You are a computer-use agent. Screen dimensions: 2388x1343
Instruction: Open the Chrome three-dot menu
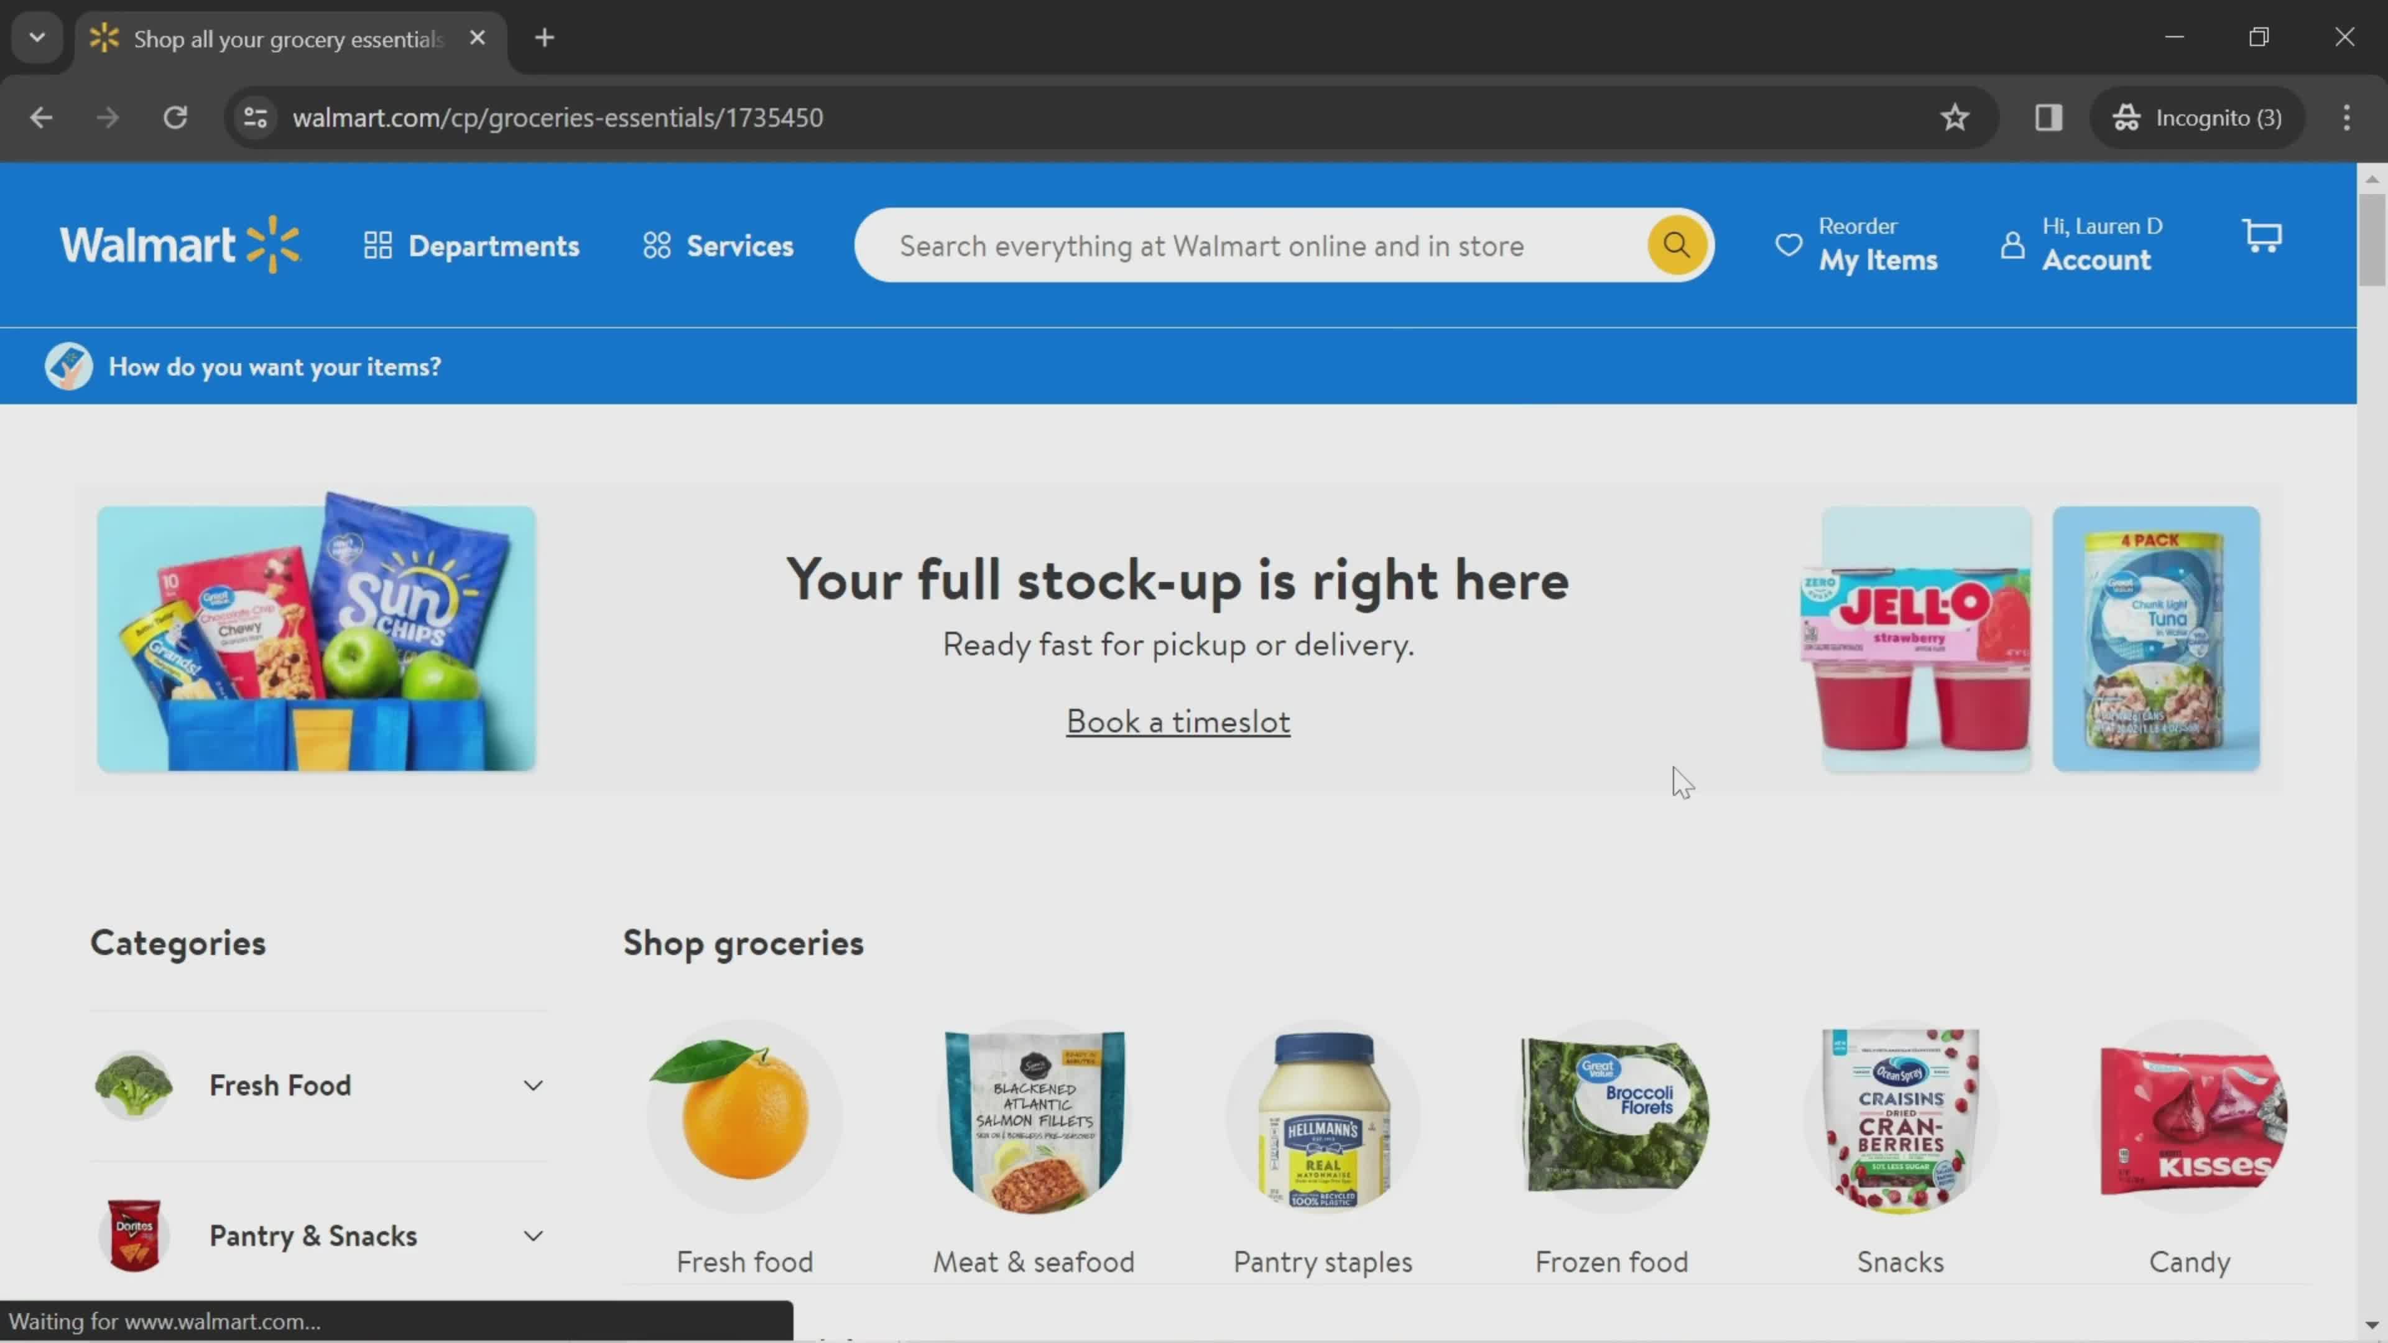pyautogui.click(x=2346, y=118)
